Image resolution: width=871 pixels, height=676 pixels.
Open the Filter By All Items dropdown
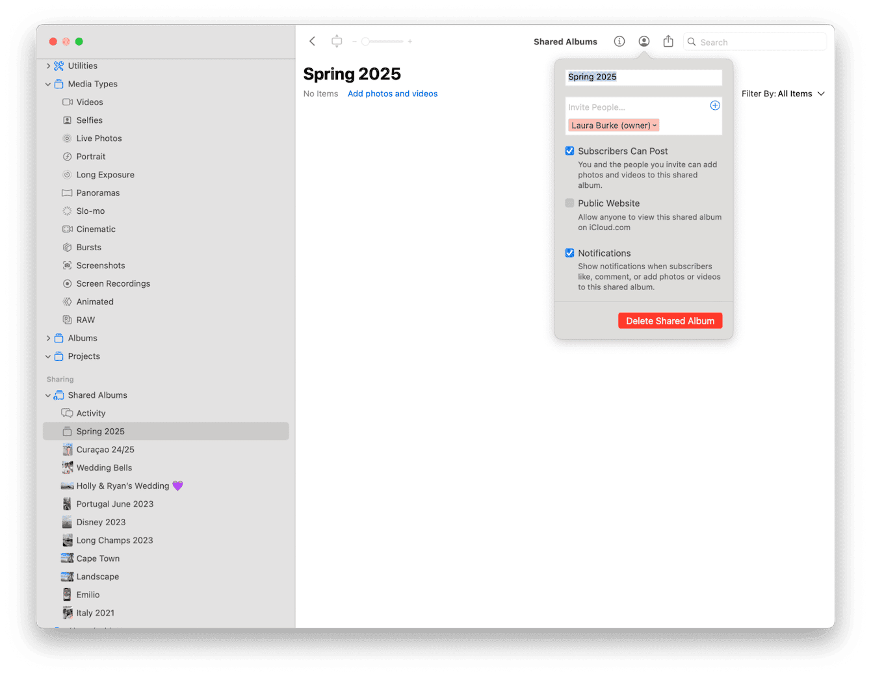(x=783, y=94)
